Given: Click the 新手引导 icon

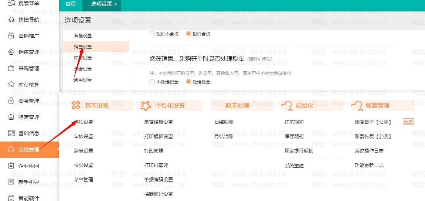Looking at the screenshot, I should coord(11,182).
